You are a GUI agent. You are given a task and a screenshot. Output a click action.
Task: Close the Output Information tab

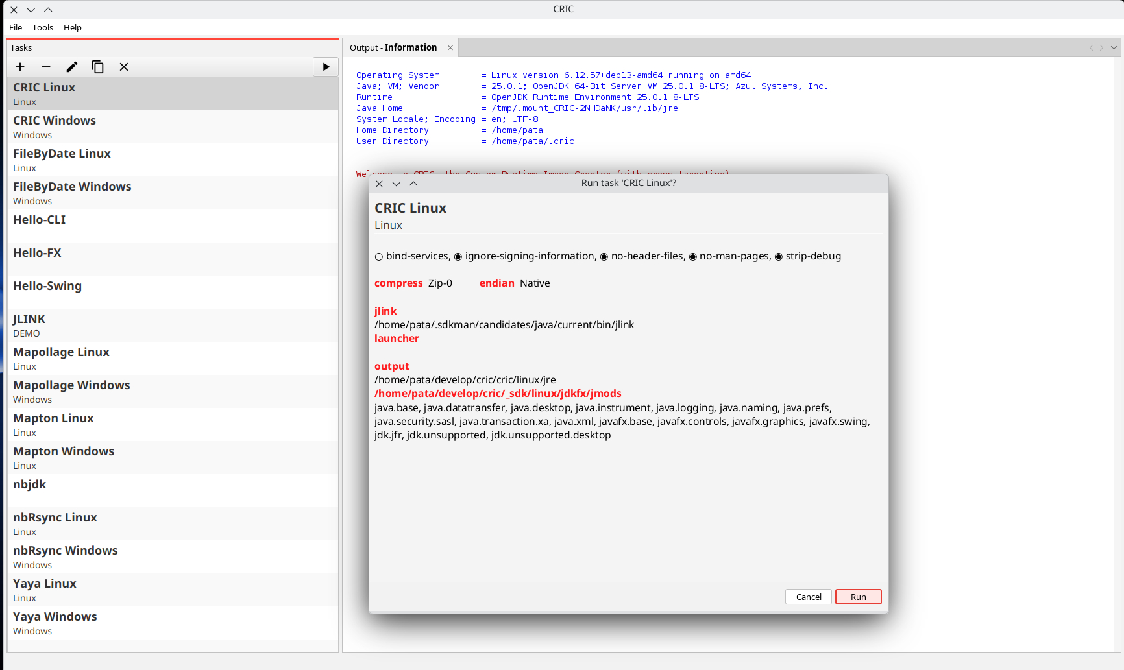(x=450, y=48)
